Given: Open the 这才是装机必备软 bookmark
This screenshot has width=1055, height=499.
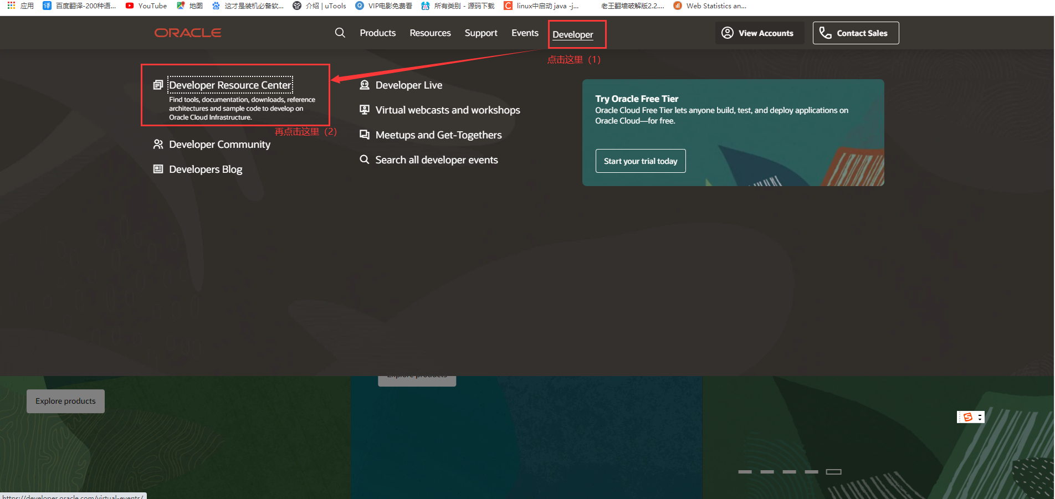Looking at the screenshot, I should click(x=248, y=6).
